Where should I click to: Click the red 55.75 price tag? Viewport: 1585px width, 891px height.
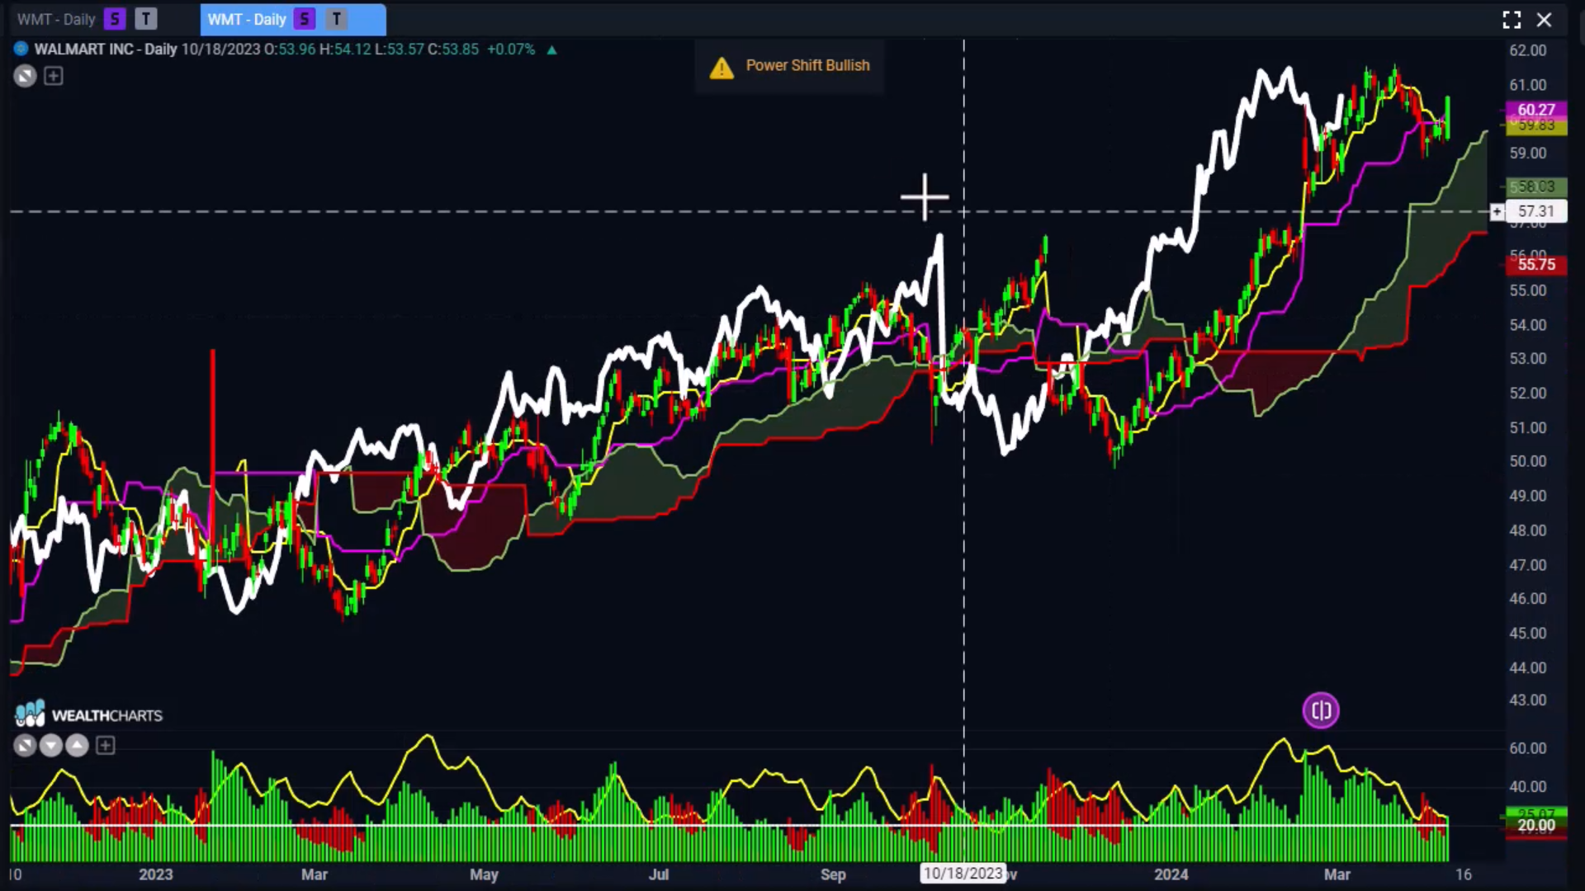click(1536, 264)
